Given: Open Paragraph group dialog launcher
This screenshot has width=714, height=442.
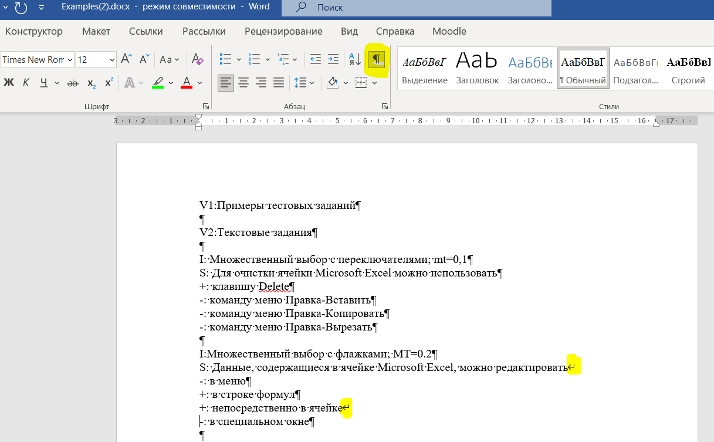Looking at the screenshot, I should [385, 106].
